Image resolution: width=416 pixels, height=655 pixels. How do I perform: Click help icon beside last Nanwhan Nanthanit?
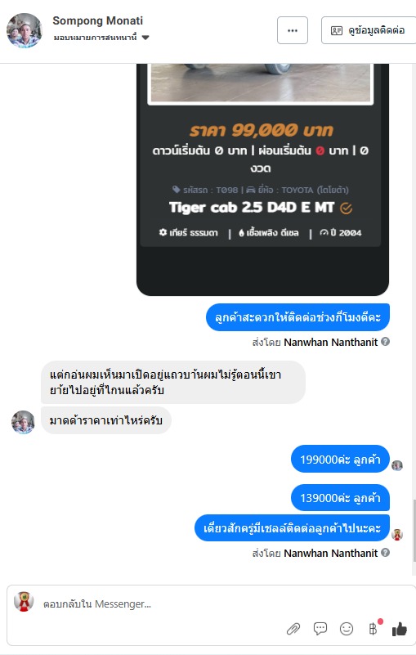pos(386,553)
